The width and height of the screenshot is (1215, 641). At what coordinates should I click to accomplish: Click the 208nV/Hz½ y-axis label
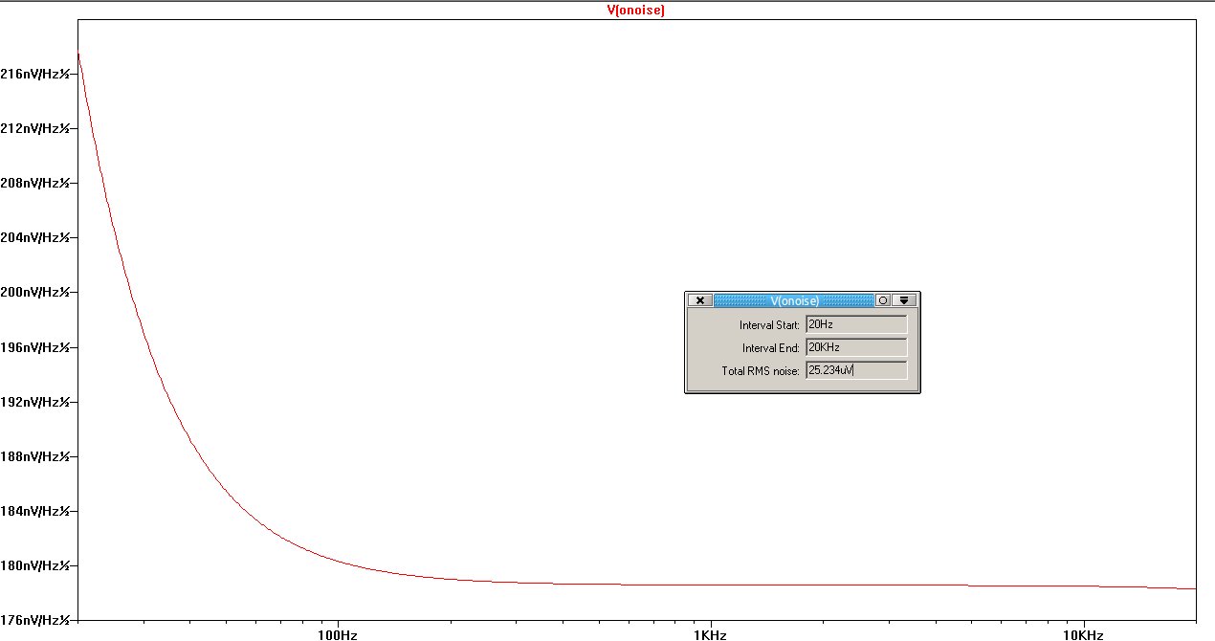click(34, 183)
